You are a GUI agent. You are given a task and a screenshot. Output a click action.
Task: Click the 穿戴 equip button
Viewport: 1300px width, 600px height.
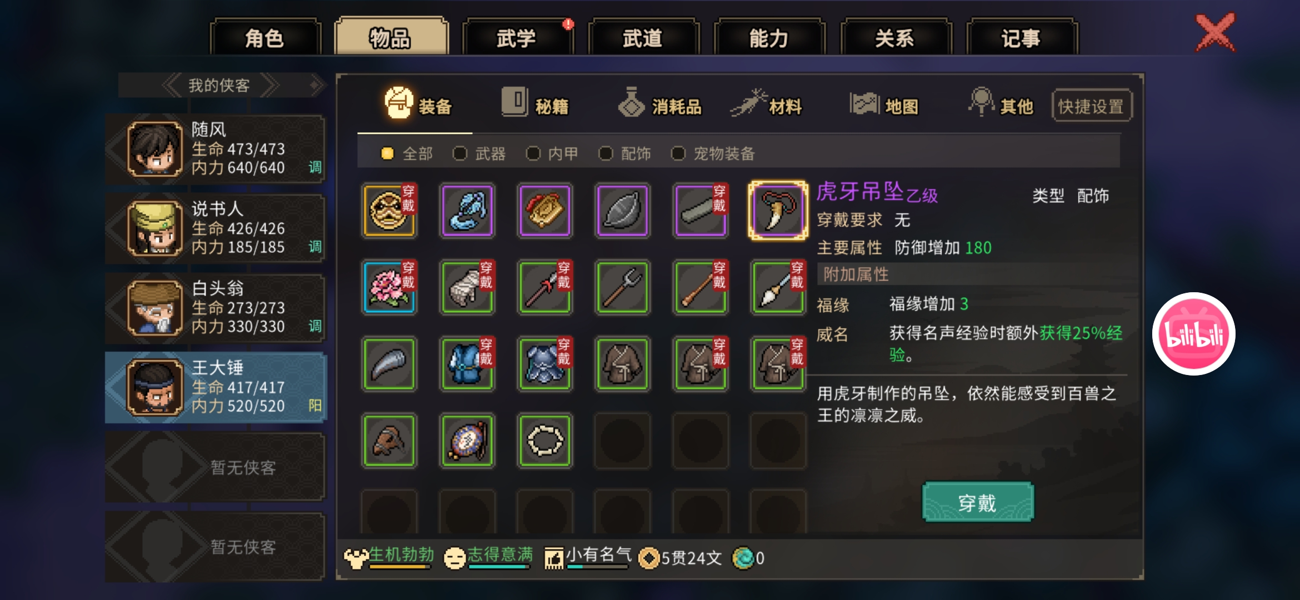tap(978, 502)
